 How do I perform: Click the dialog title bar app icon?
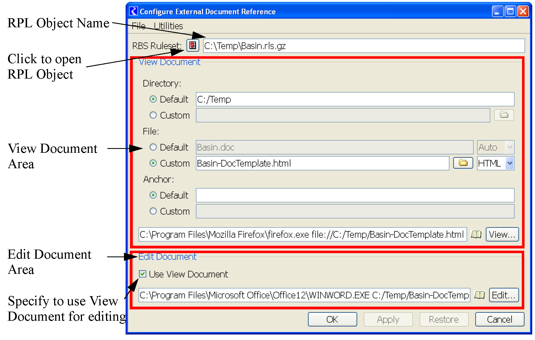point(133,11)
